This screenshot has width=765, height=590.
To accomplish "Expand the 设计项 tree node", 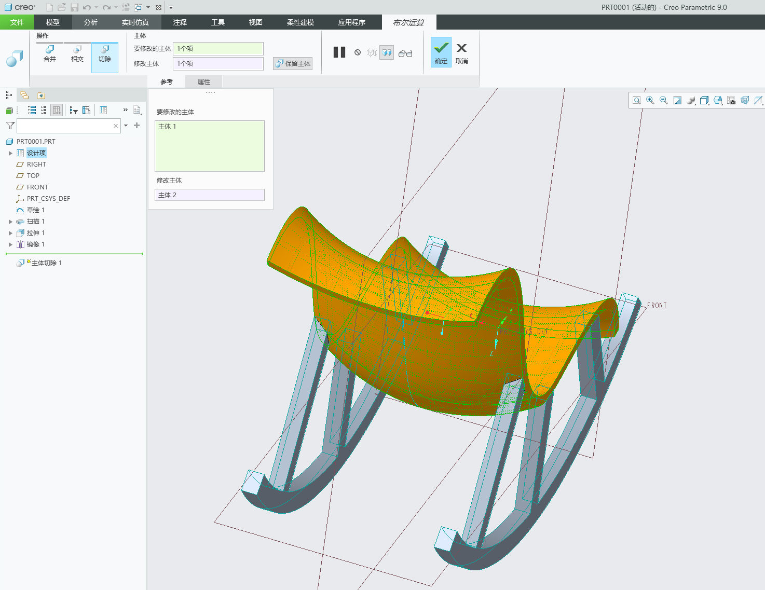I will click(10, 153).
